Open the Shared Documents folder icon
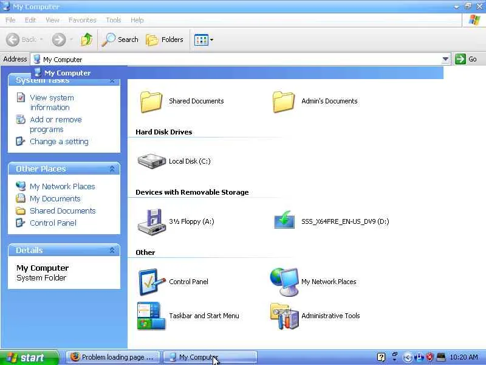Image resolution: width=486 pixels, height=365 pixels. [151, 102]
